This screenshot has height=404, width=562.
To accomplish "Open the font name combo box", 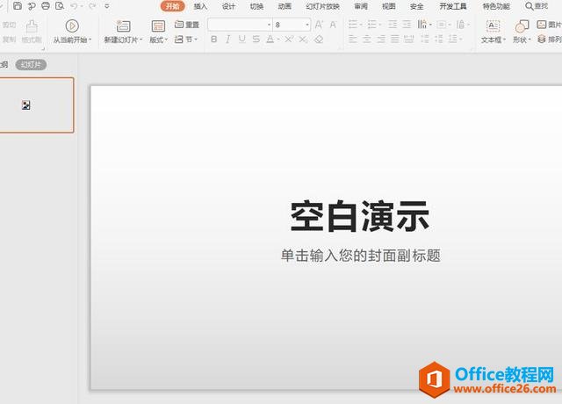I will pyautogui.click(x=240, y=25).
